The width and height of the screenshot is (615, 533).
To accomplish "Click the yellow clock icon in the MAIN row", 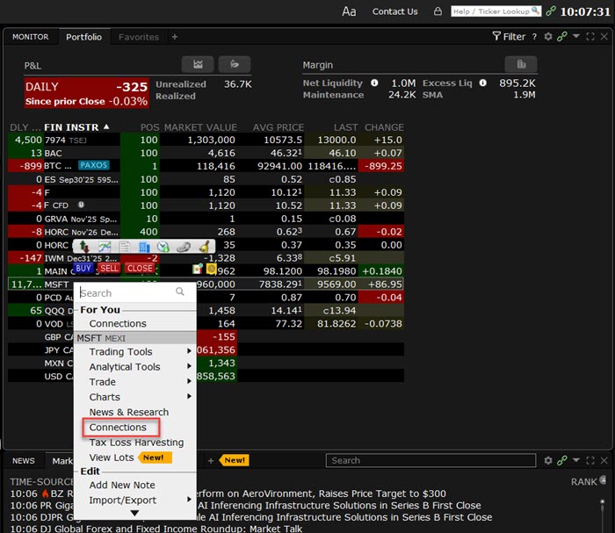I will 212,269.
